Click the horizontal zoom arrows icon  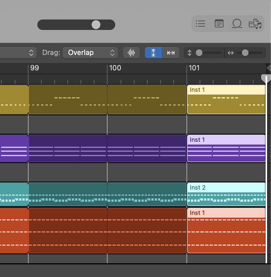231,53
